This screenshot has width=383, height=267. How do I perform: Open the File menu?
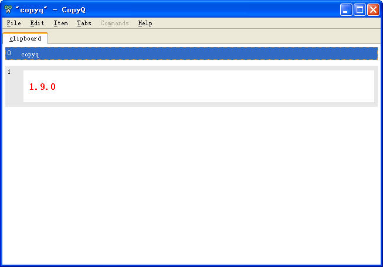(x=13, y=23)
